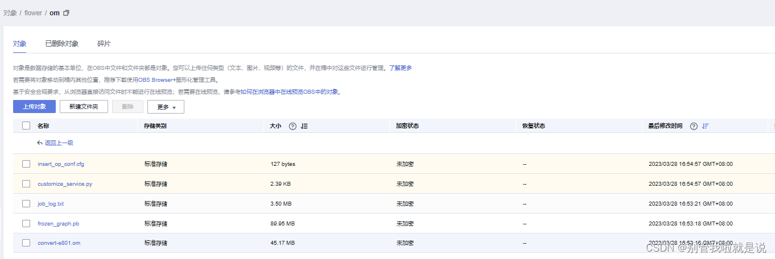Open the 碎片 tab
The image size is (775, 259).
[x=104, y=44]
